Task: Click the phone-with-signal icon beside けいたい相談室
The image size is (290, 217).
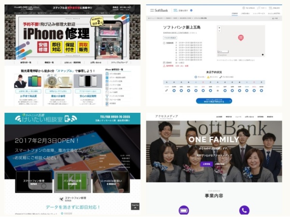Action: click(71, 119)
